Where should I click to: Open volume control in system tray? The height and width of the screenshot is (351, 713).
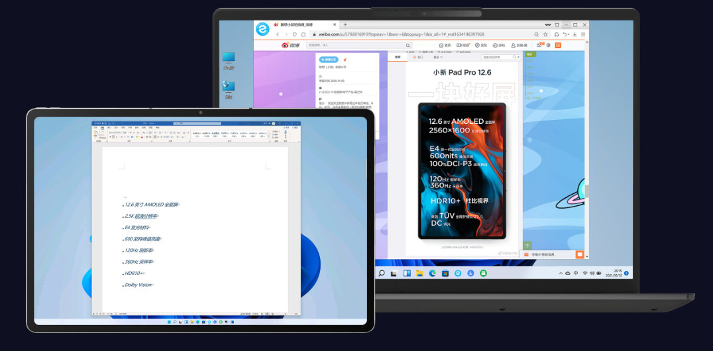(x=592, y=274)
